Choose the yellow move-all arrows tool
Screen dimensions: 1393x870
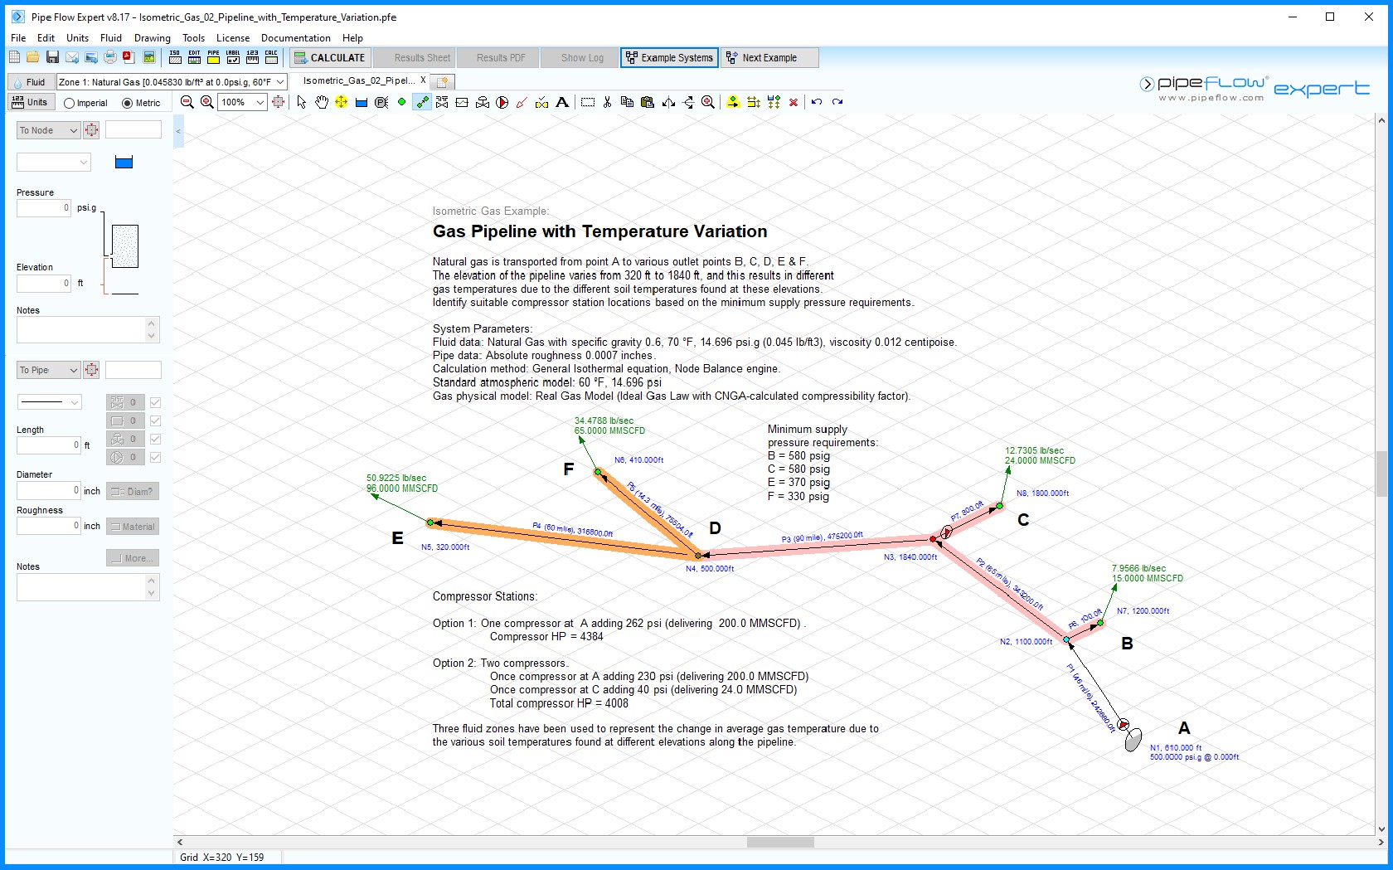tap(341, 102)
